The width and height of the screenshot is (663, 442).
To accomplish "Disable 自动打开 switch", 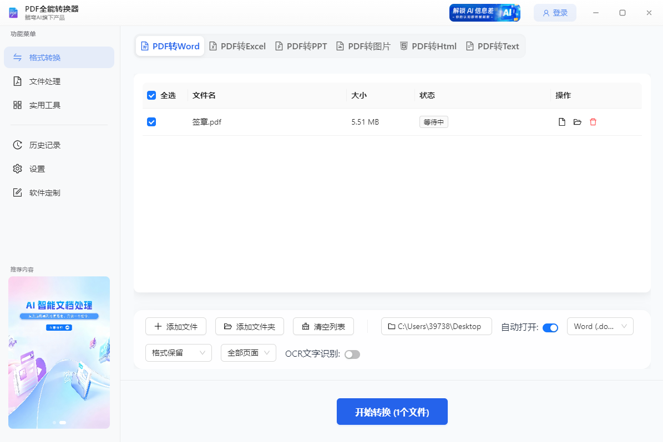I will click(x=550, y=327).
